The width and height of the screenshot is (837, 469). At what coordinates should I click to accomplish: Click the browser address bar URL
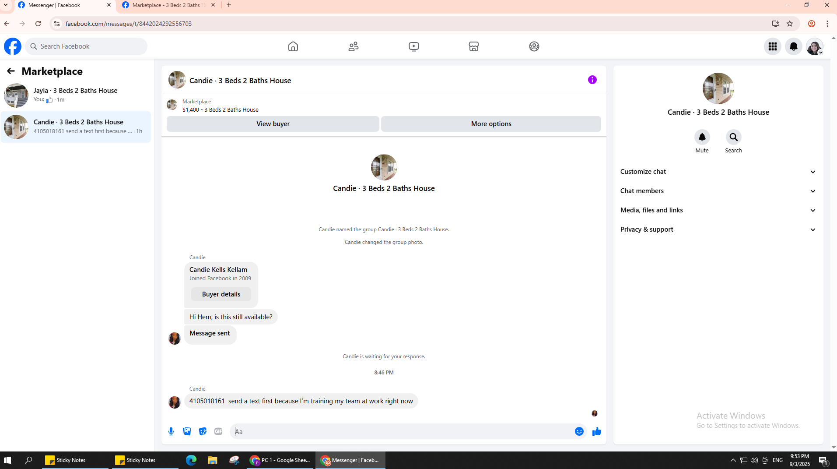pos(129,24)
